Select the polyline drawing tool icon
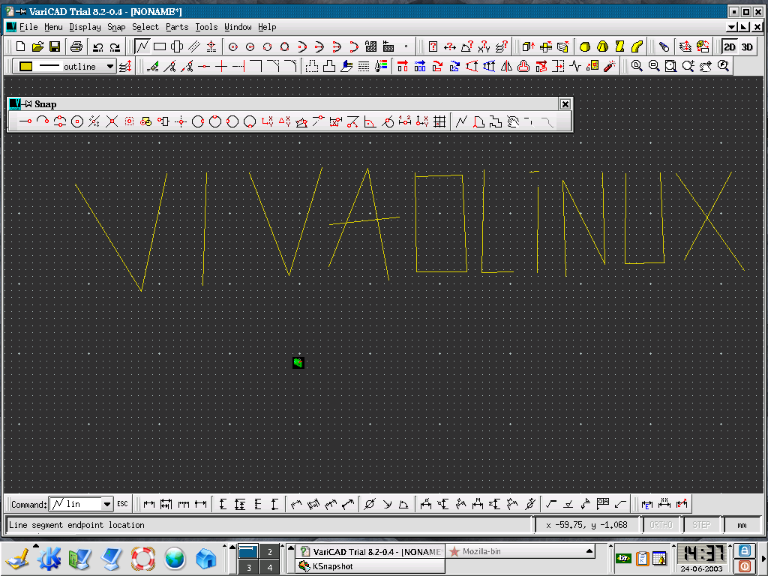Screen dimensions: 768x576 (x=142, y=46)
